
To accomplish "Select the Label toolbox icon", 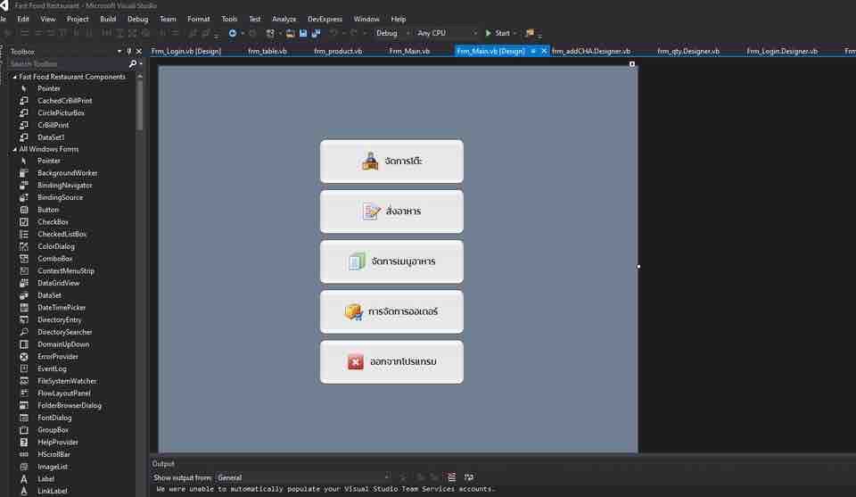I will [24, 479].
